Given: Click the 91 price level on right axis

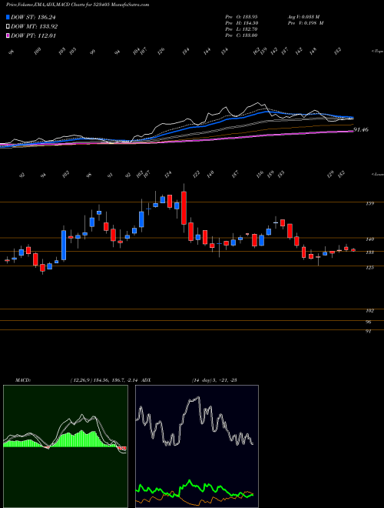Looking at the screenshot, I should (369, 332).
